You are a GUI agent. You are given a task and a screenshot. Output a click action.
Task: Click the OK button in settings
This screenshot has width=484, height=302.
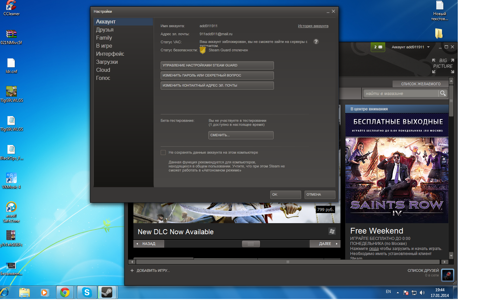[285, 195]
